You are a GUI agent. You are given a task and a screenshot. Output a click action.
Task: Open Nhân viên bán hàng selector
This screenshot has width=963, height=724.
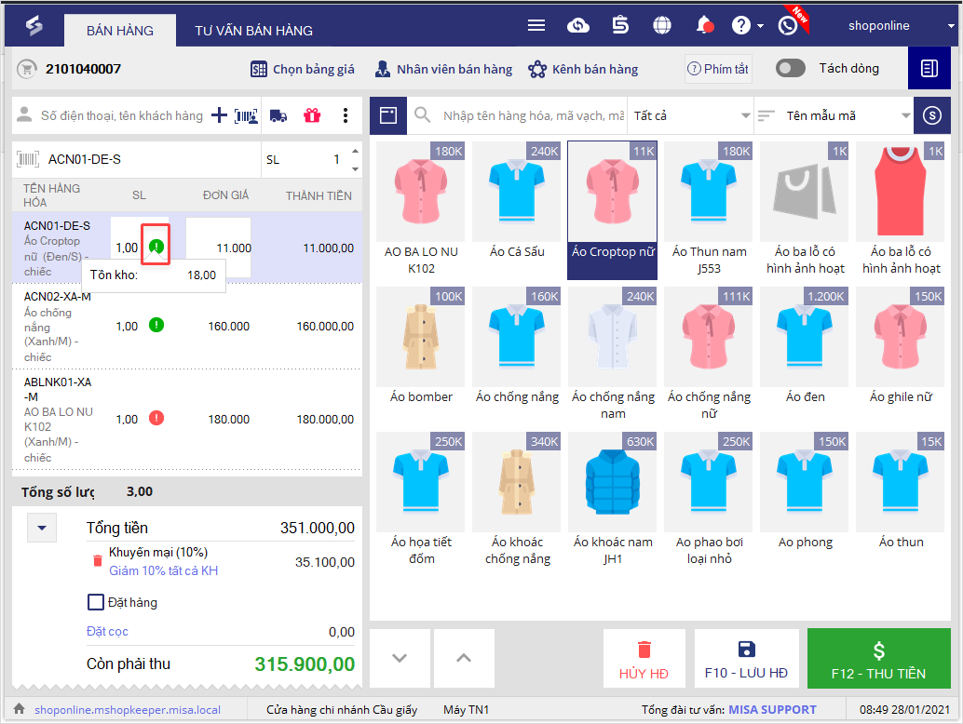click(x=443, y=69)
